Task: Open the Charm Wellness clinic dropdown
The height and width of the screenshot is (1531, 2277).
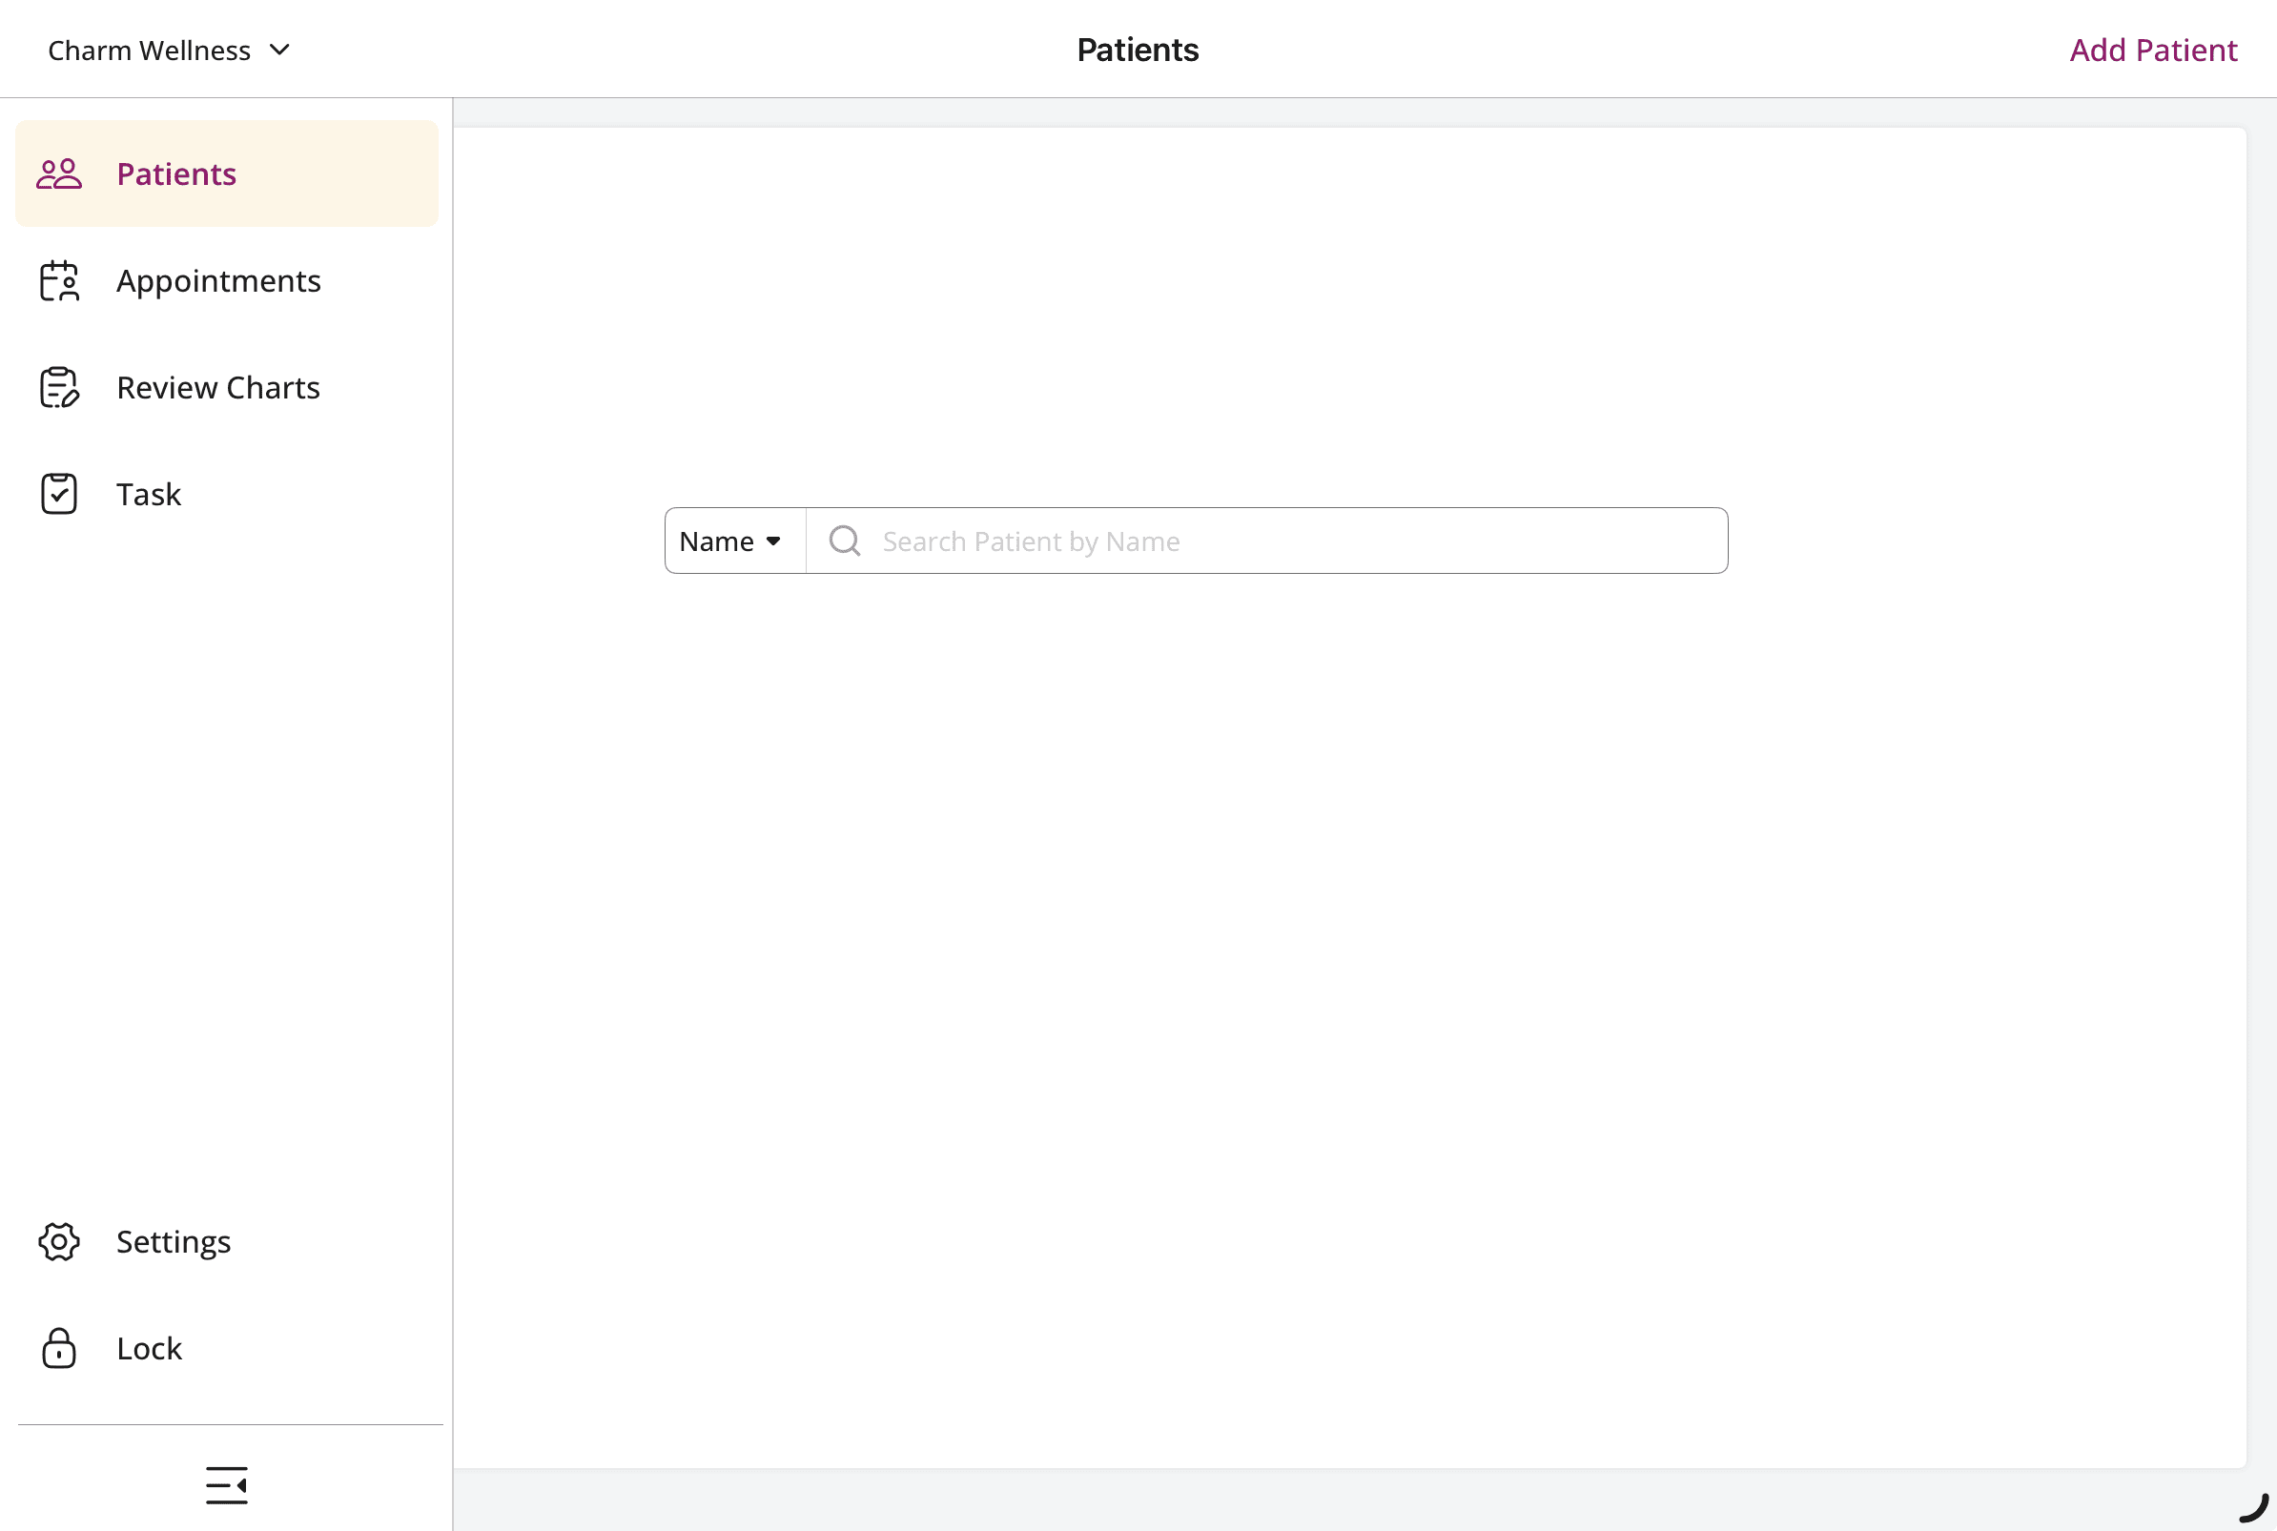Action: (x=168, y=49)
